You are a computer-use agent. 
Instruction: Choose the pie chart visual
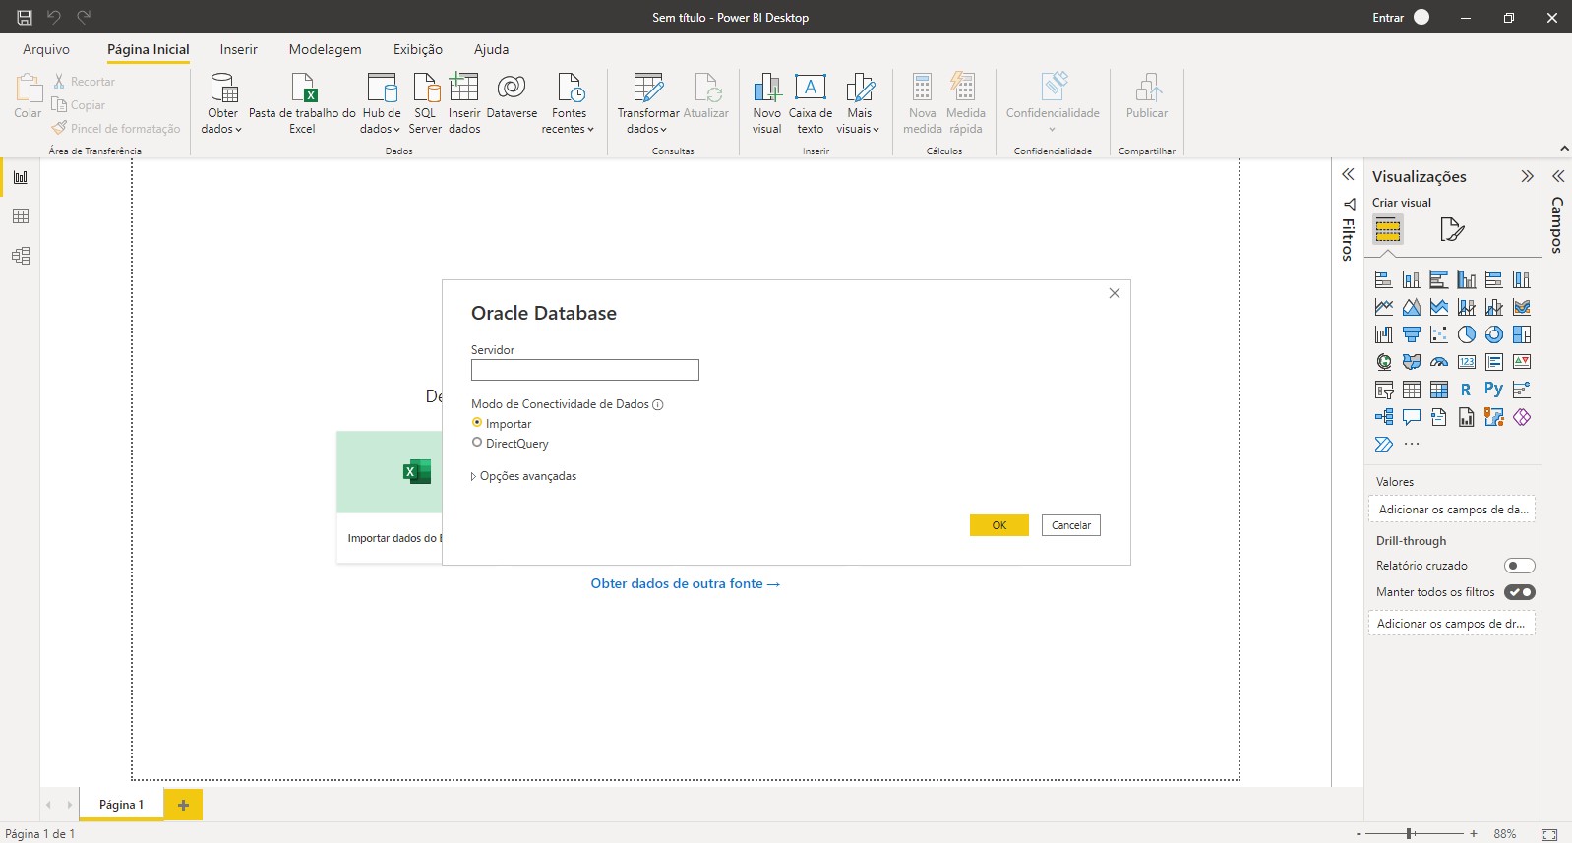tap(1466, 334)
